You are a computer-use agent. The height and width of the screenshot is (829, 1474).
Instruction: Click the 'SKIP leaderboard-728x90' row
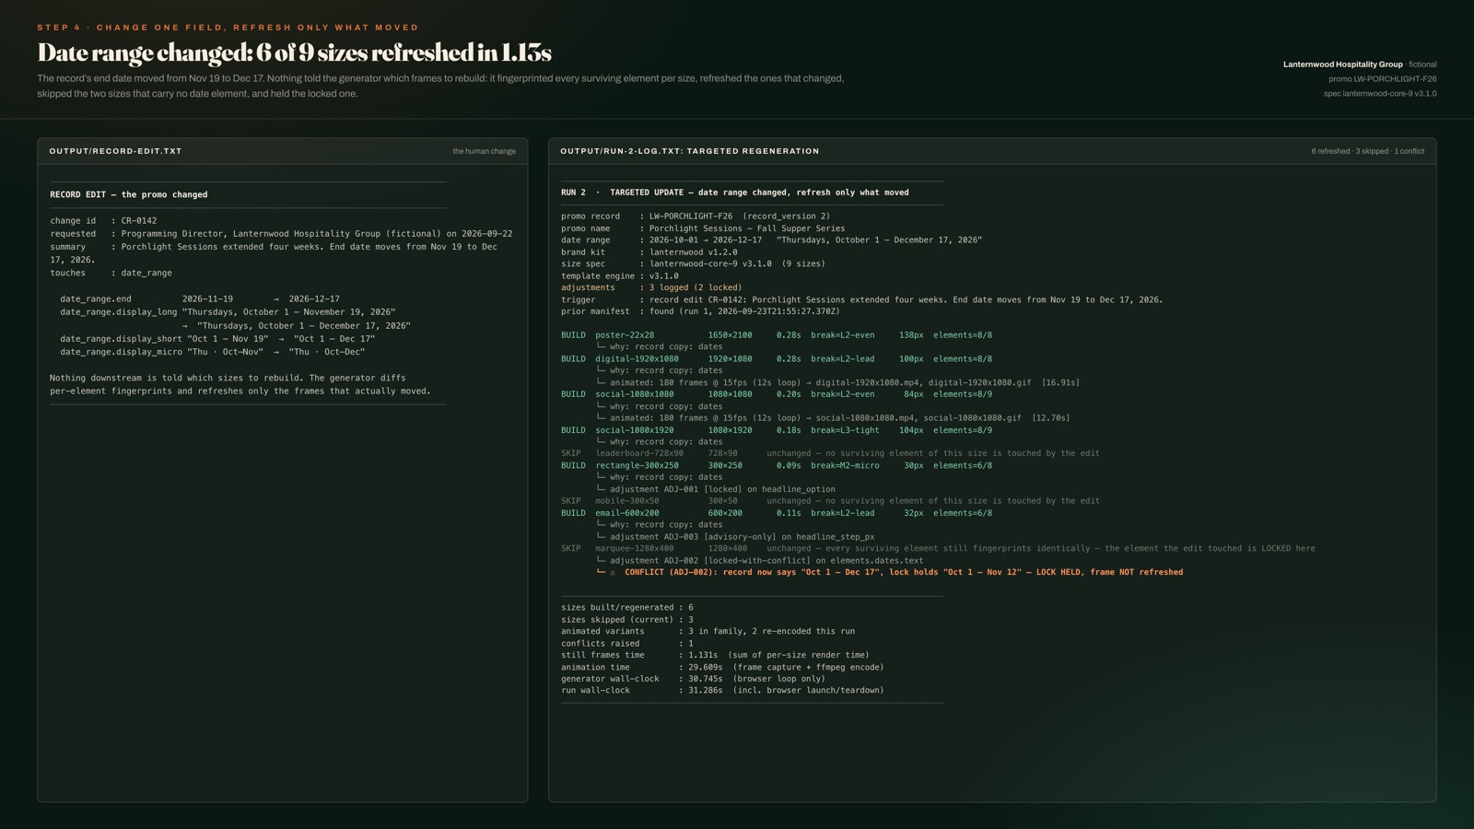click(x=830, y=453)
